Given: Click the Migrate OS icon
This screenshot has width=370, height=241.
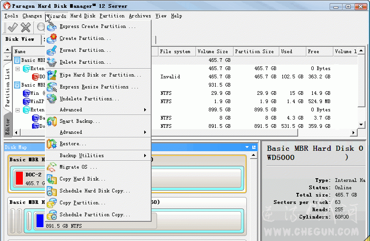Looking at the screenshot, I should pos(51,167).
